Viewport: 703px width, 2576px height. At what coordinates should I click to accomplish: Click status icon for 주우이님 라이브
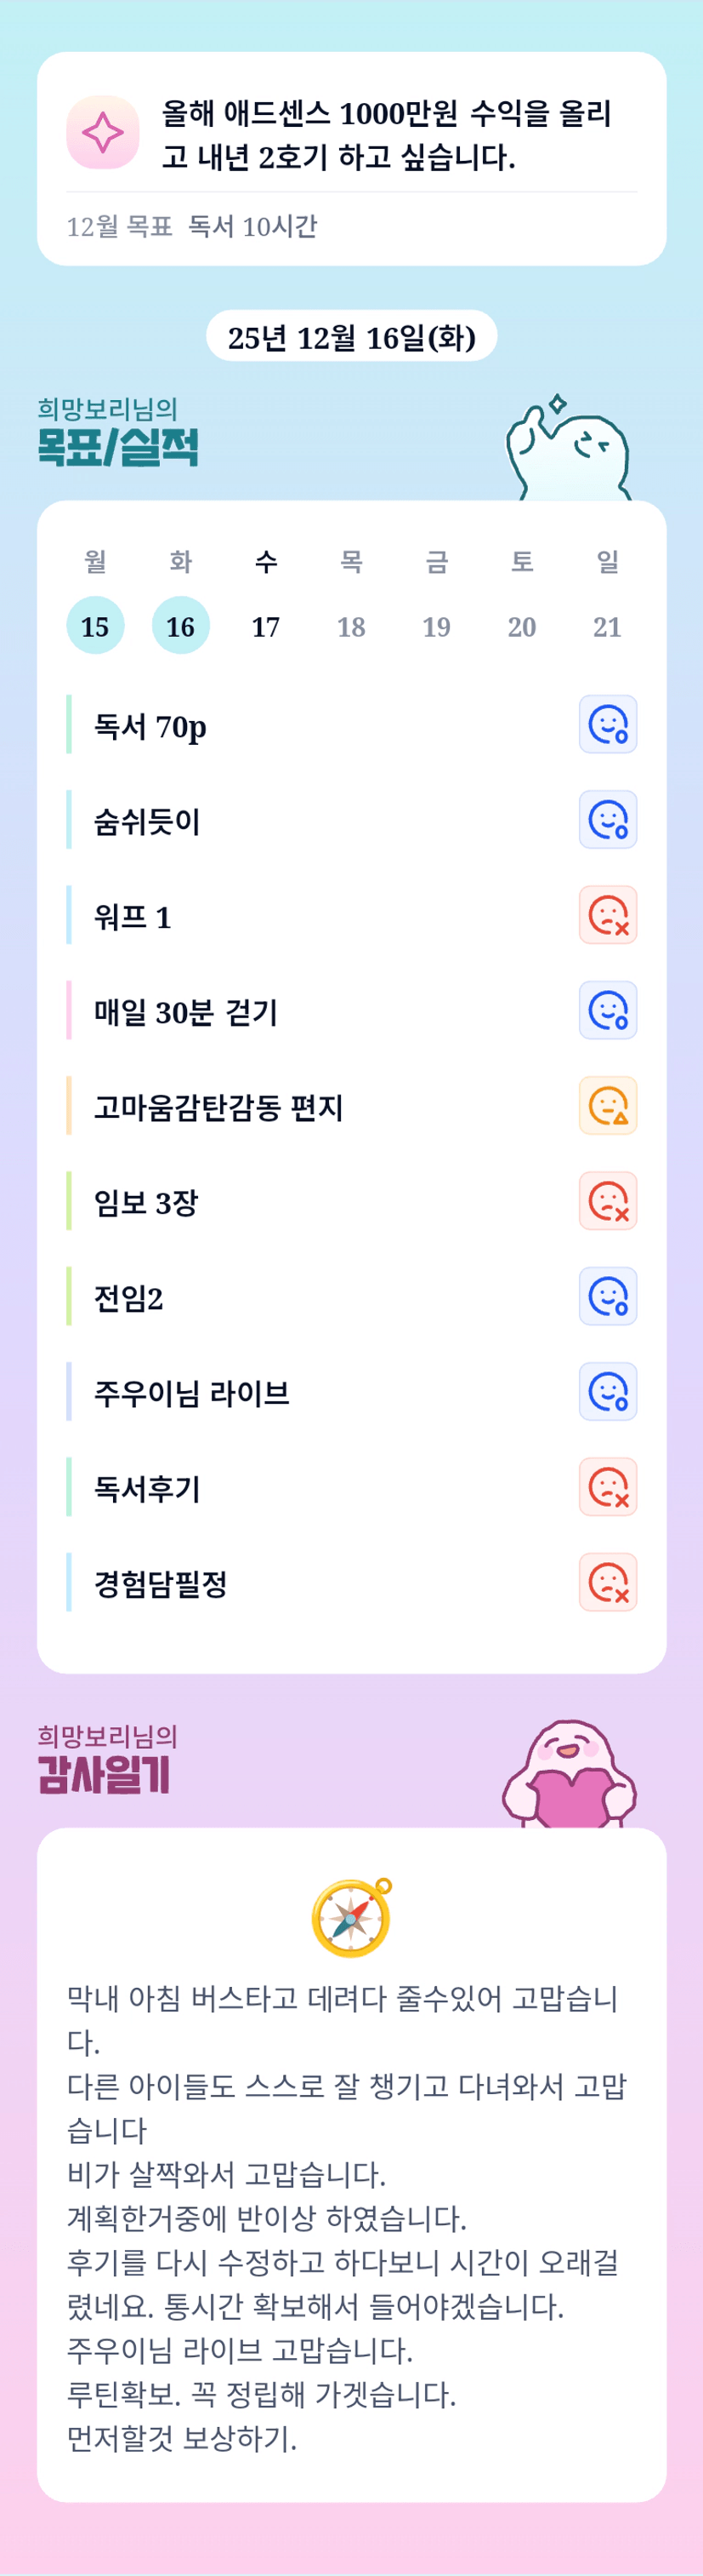tap(607, 1392)
